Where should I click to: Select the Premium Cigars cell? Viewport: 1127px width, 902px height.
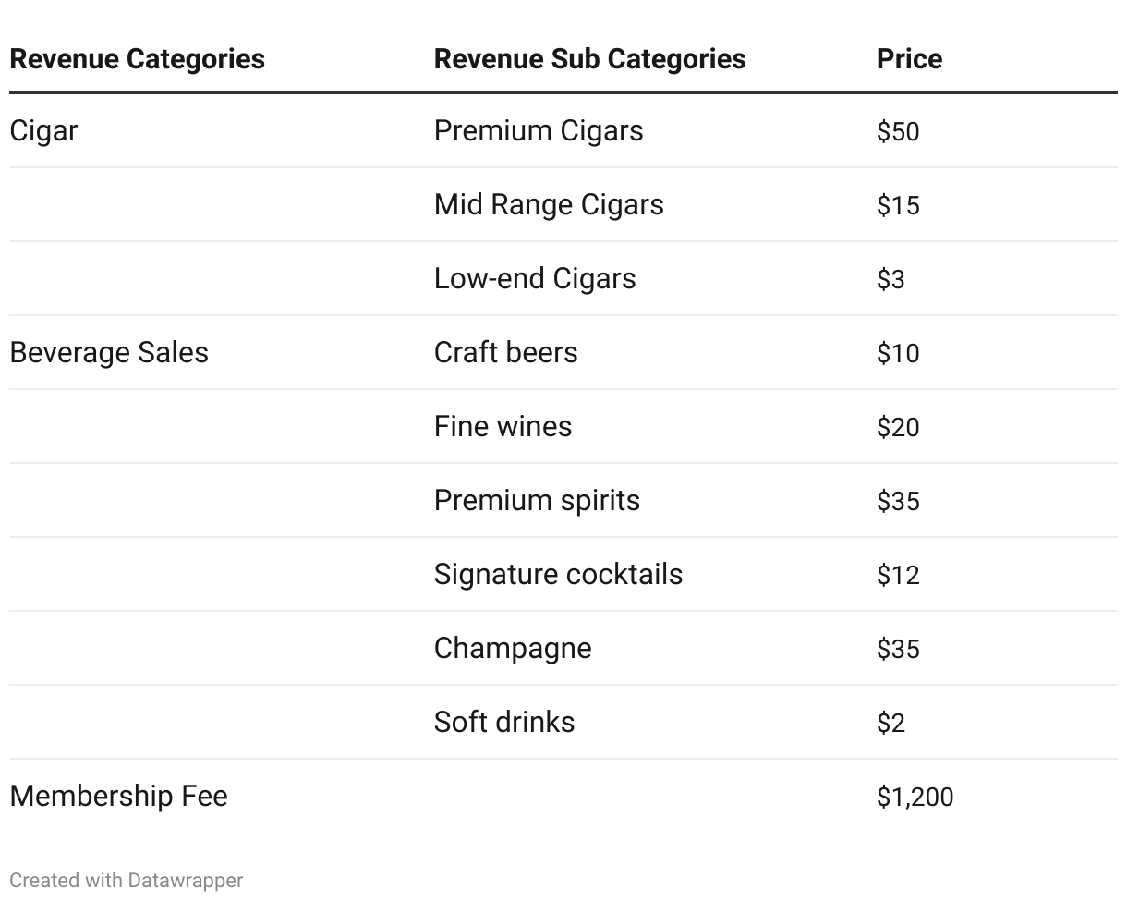click(539, 131)
